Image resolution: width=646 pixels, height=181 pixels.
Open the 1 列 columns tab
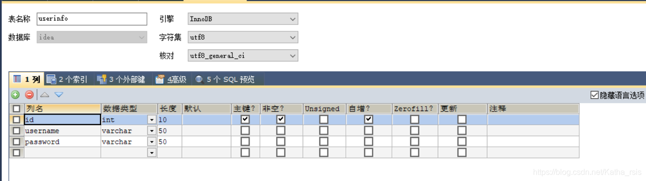pos(27,79)
